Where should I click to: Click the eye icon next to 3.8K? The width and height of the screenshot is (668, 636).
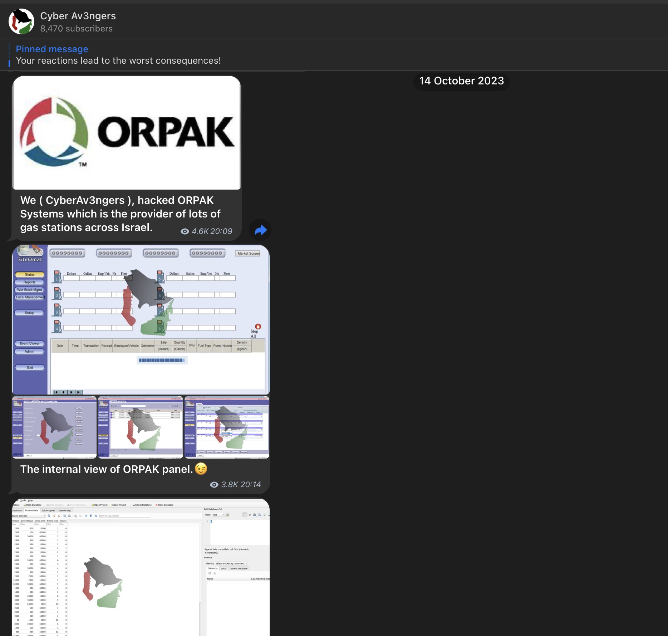click(214, 485)
